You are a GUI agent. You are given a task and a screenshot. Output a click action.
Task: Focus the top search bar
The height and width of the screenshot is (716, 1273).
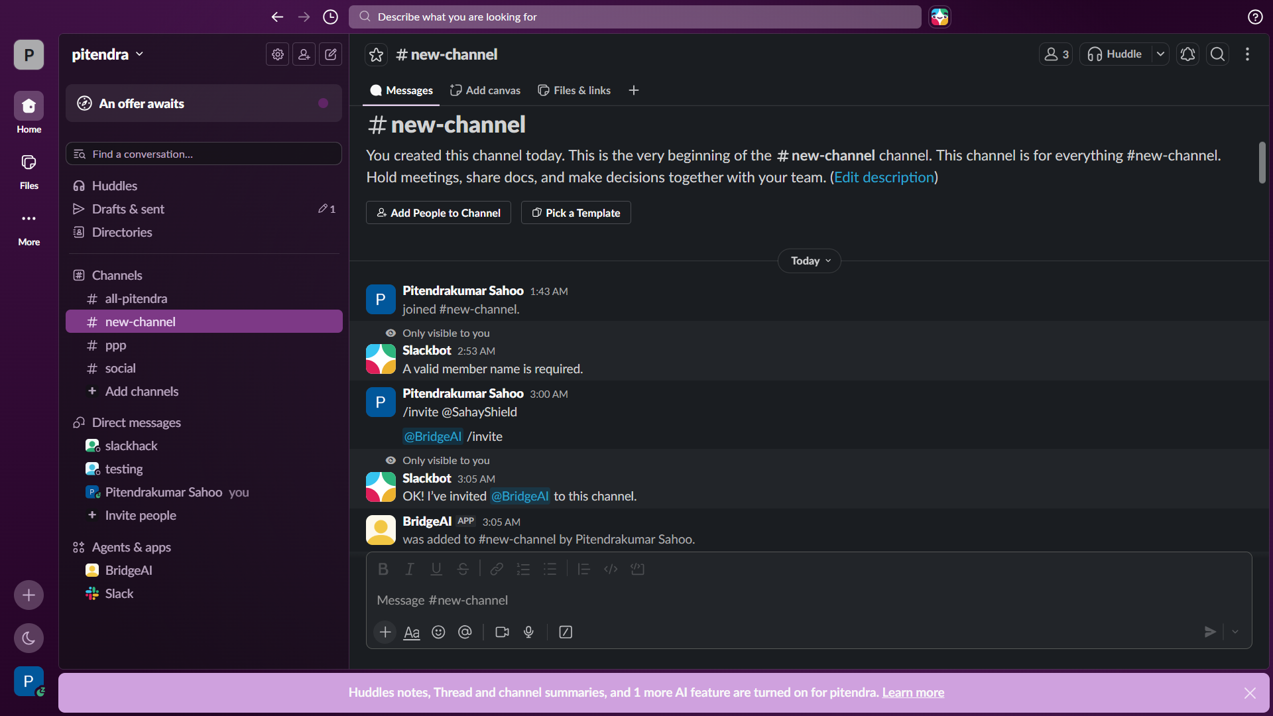pos(635,17)
